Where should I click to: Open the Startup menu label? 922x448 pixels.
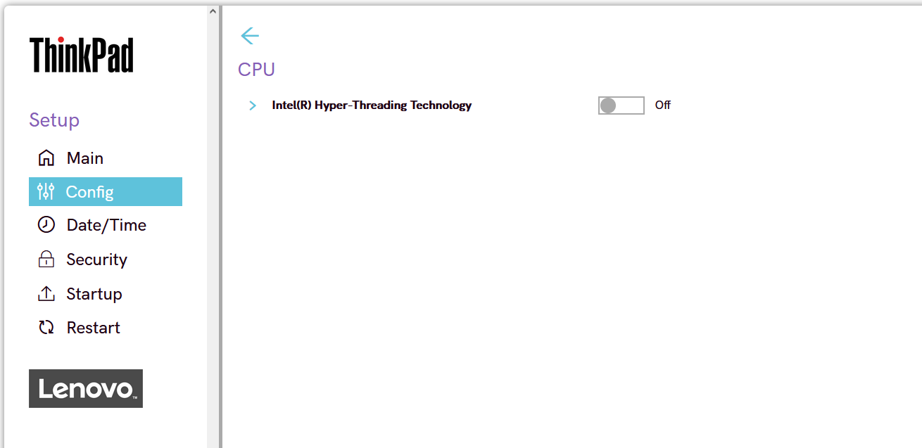(94, 294)
